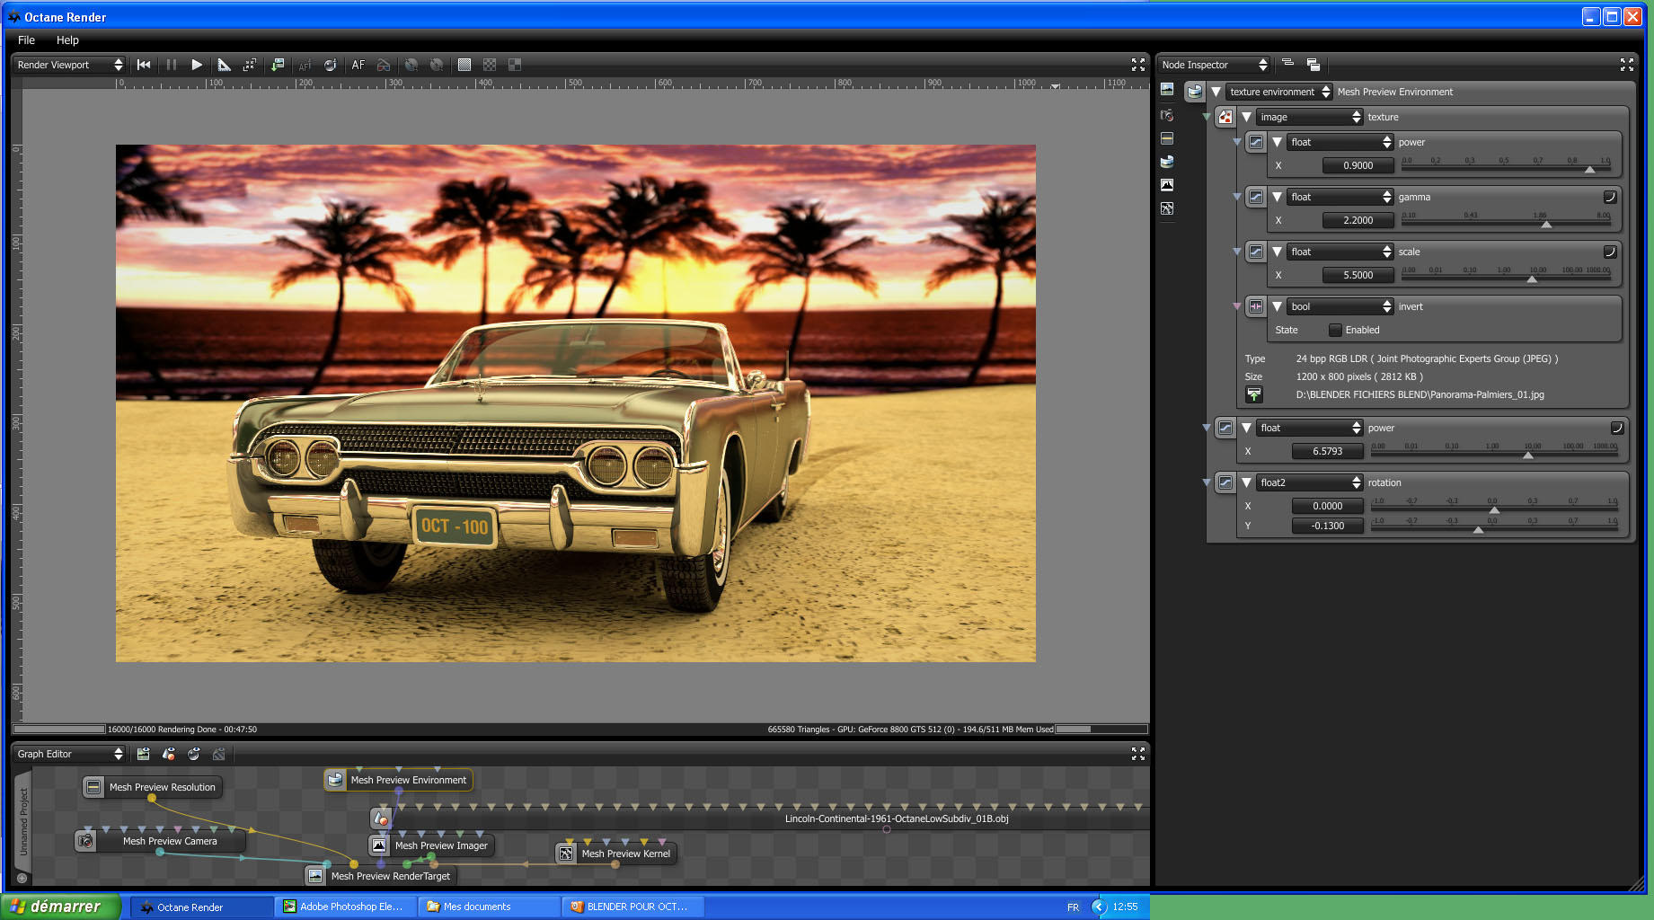1654x920 pixels.
Task: Select the Mesh Preview RenderTarget node
Action: 381,876
